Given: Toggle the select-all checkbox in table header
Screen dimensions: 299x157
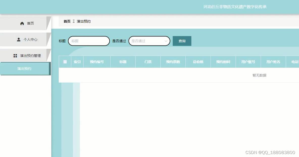Looking at the screenshot, I should click(x=65, y=62).
